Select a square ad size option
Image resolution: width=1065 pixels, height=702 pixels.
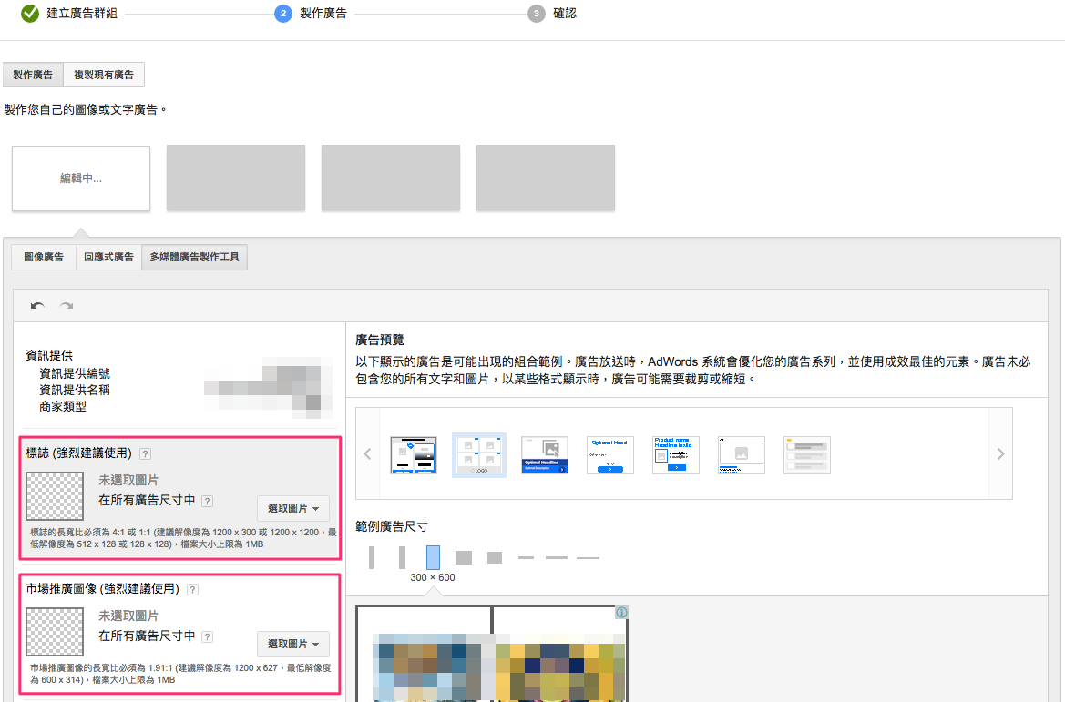pos(463,556)
